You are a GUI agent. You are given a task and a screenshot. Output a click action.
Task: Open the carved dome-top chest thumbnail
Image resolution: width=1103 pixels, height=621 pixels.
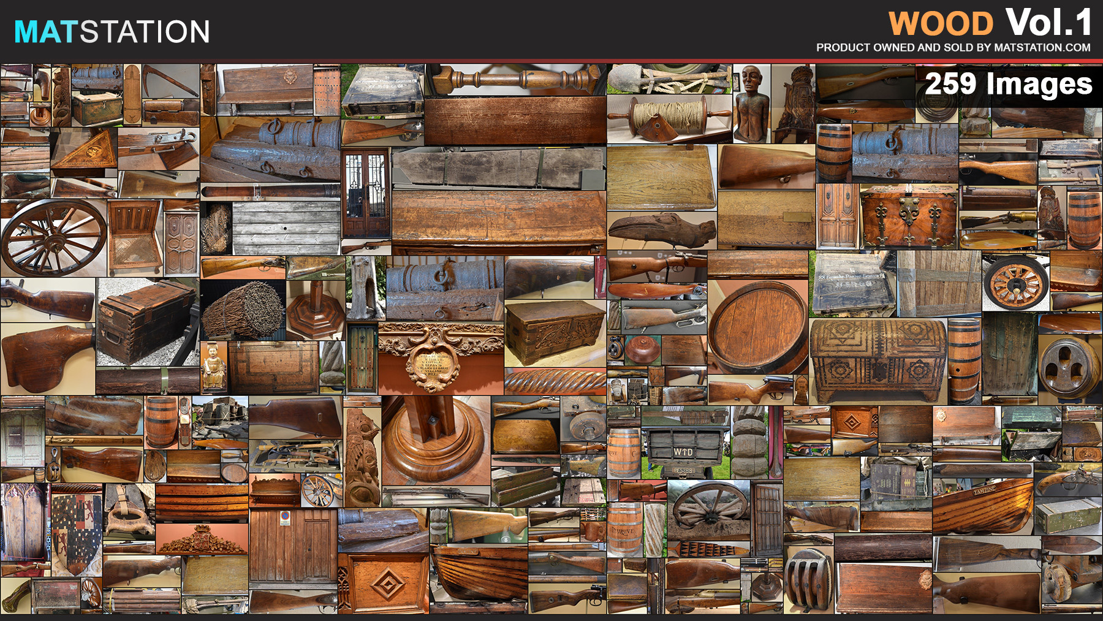pos(876,356)
